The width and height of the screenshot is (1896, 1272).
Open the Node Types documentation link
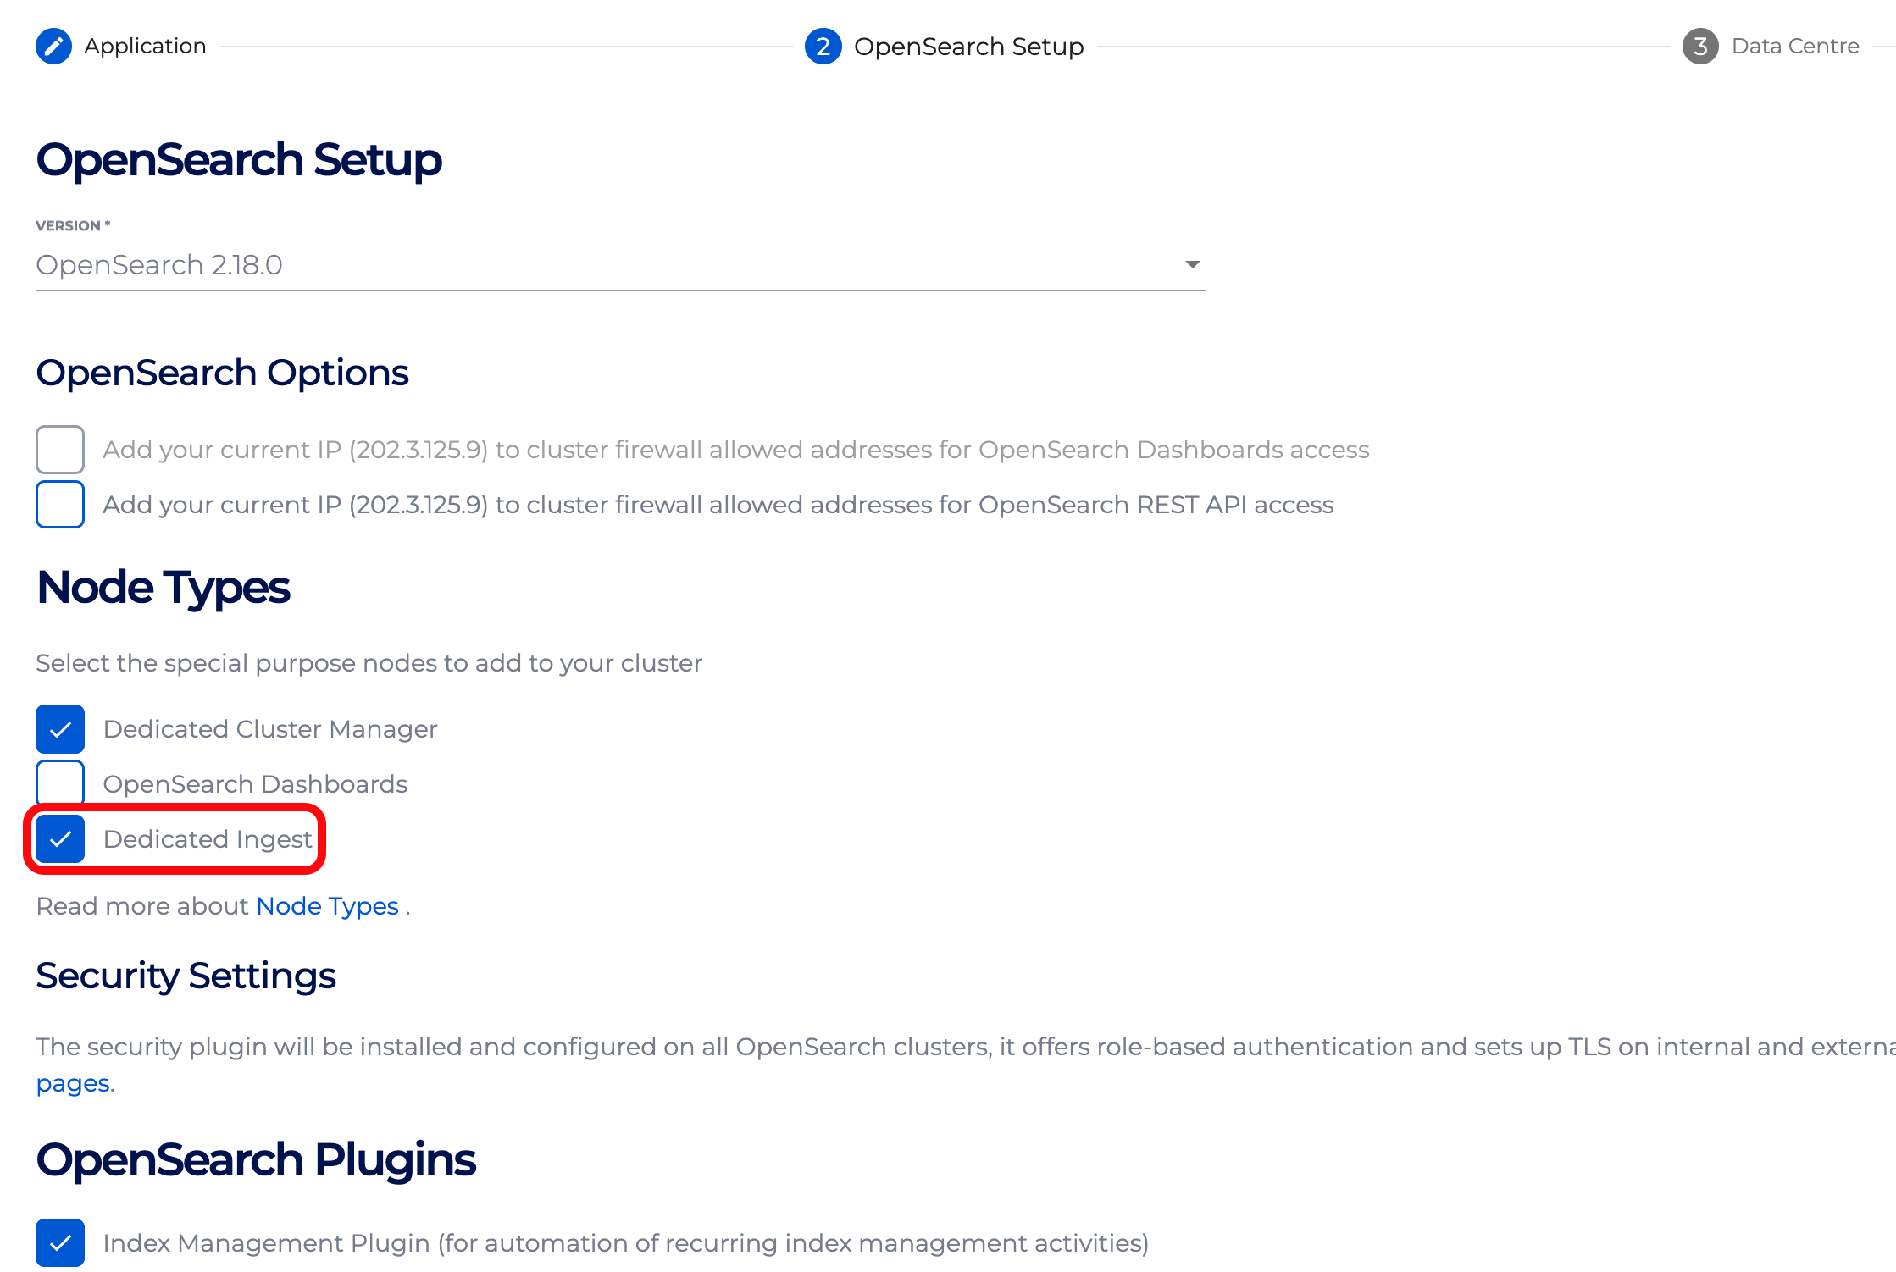point(327,905)
